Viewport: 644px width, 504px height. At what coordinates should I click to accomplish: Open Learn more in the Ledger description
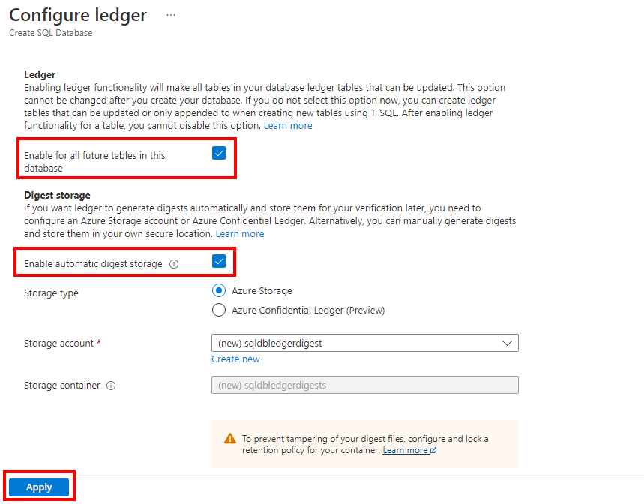coord(288,125)
